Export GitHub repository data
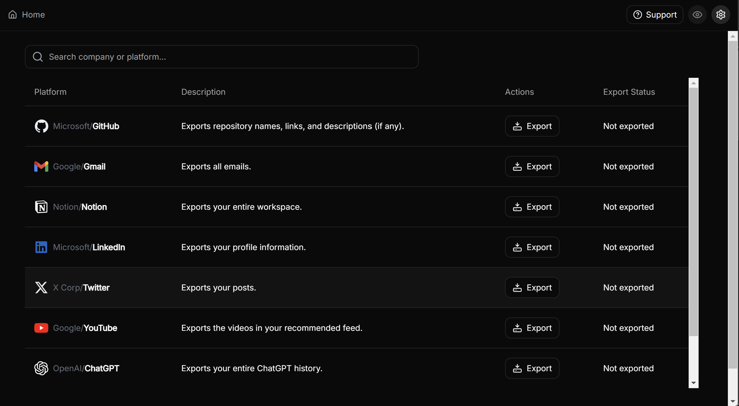Viewport: 739px width, 406px height. pos(532,126)
